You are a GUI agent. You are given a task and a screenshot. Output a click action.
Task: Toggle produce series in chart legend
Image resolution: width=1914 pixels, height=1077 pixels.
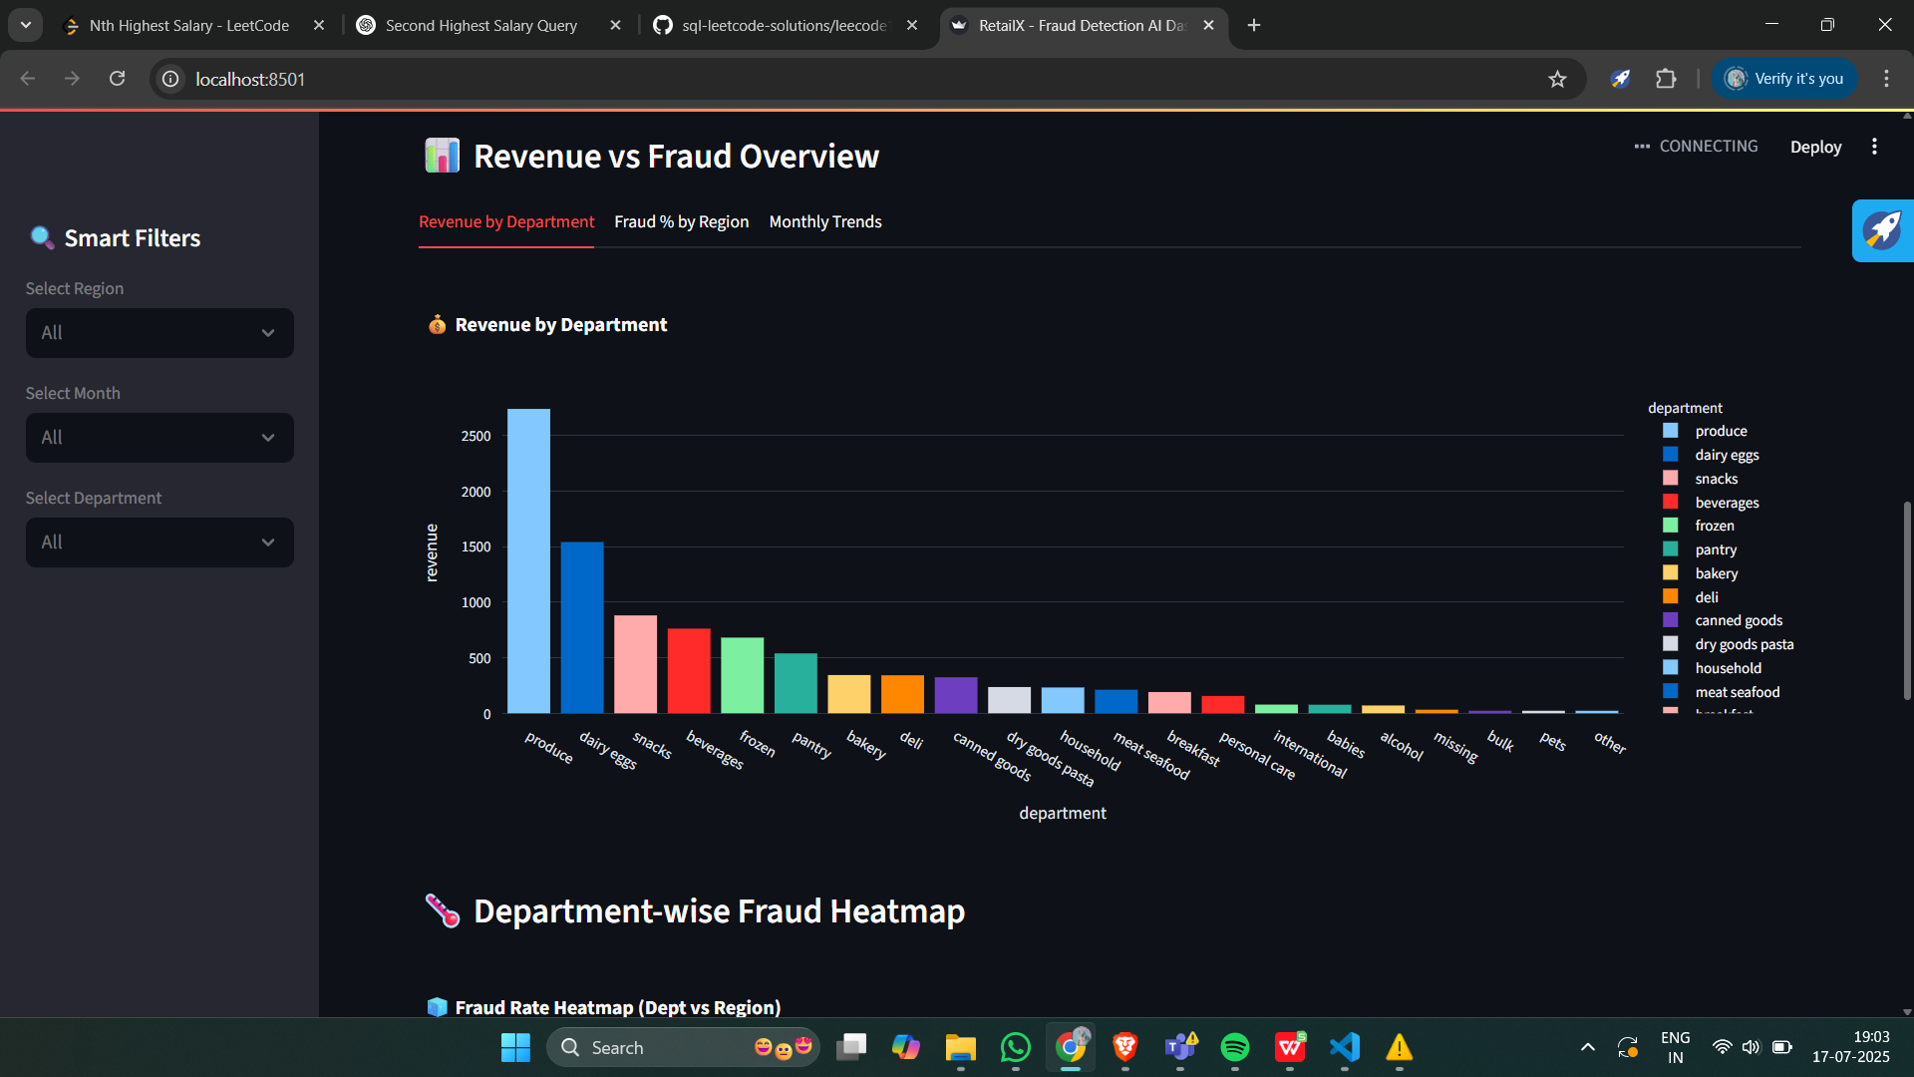pos(1720,431)
